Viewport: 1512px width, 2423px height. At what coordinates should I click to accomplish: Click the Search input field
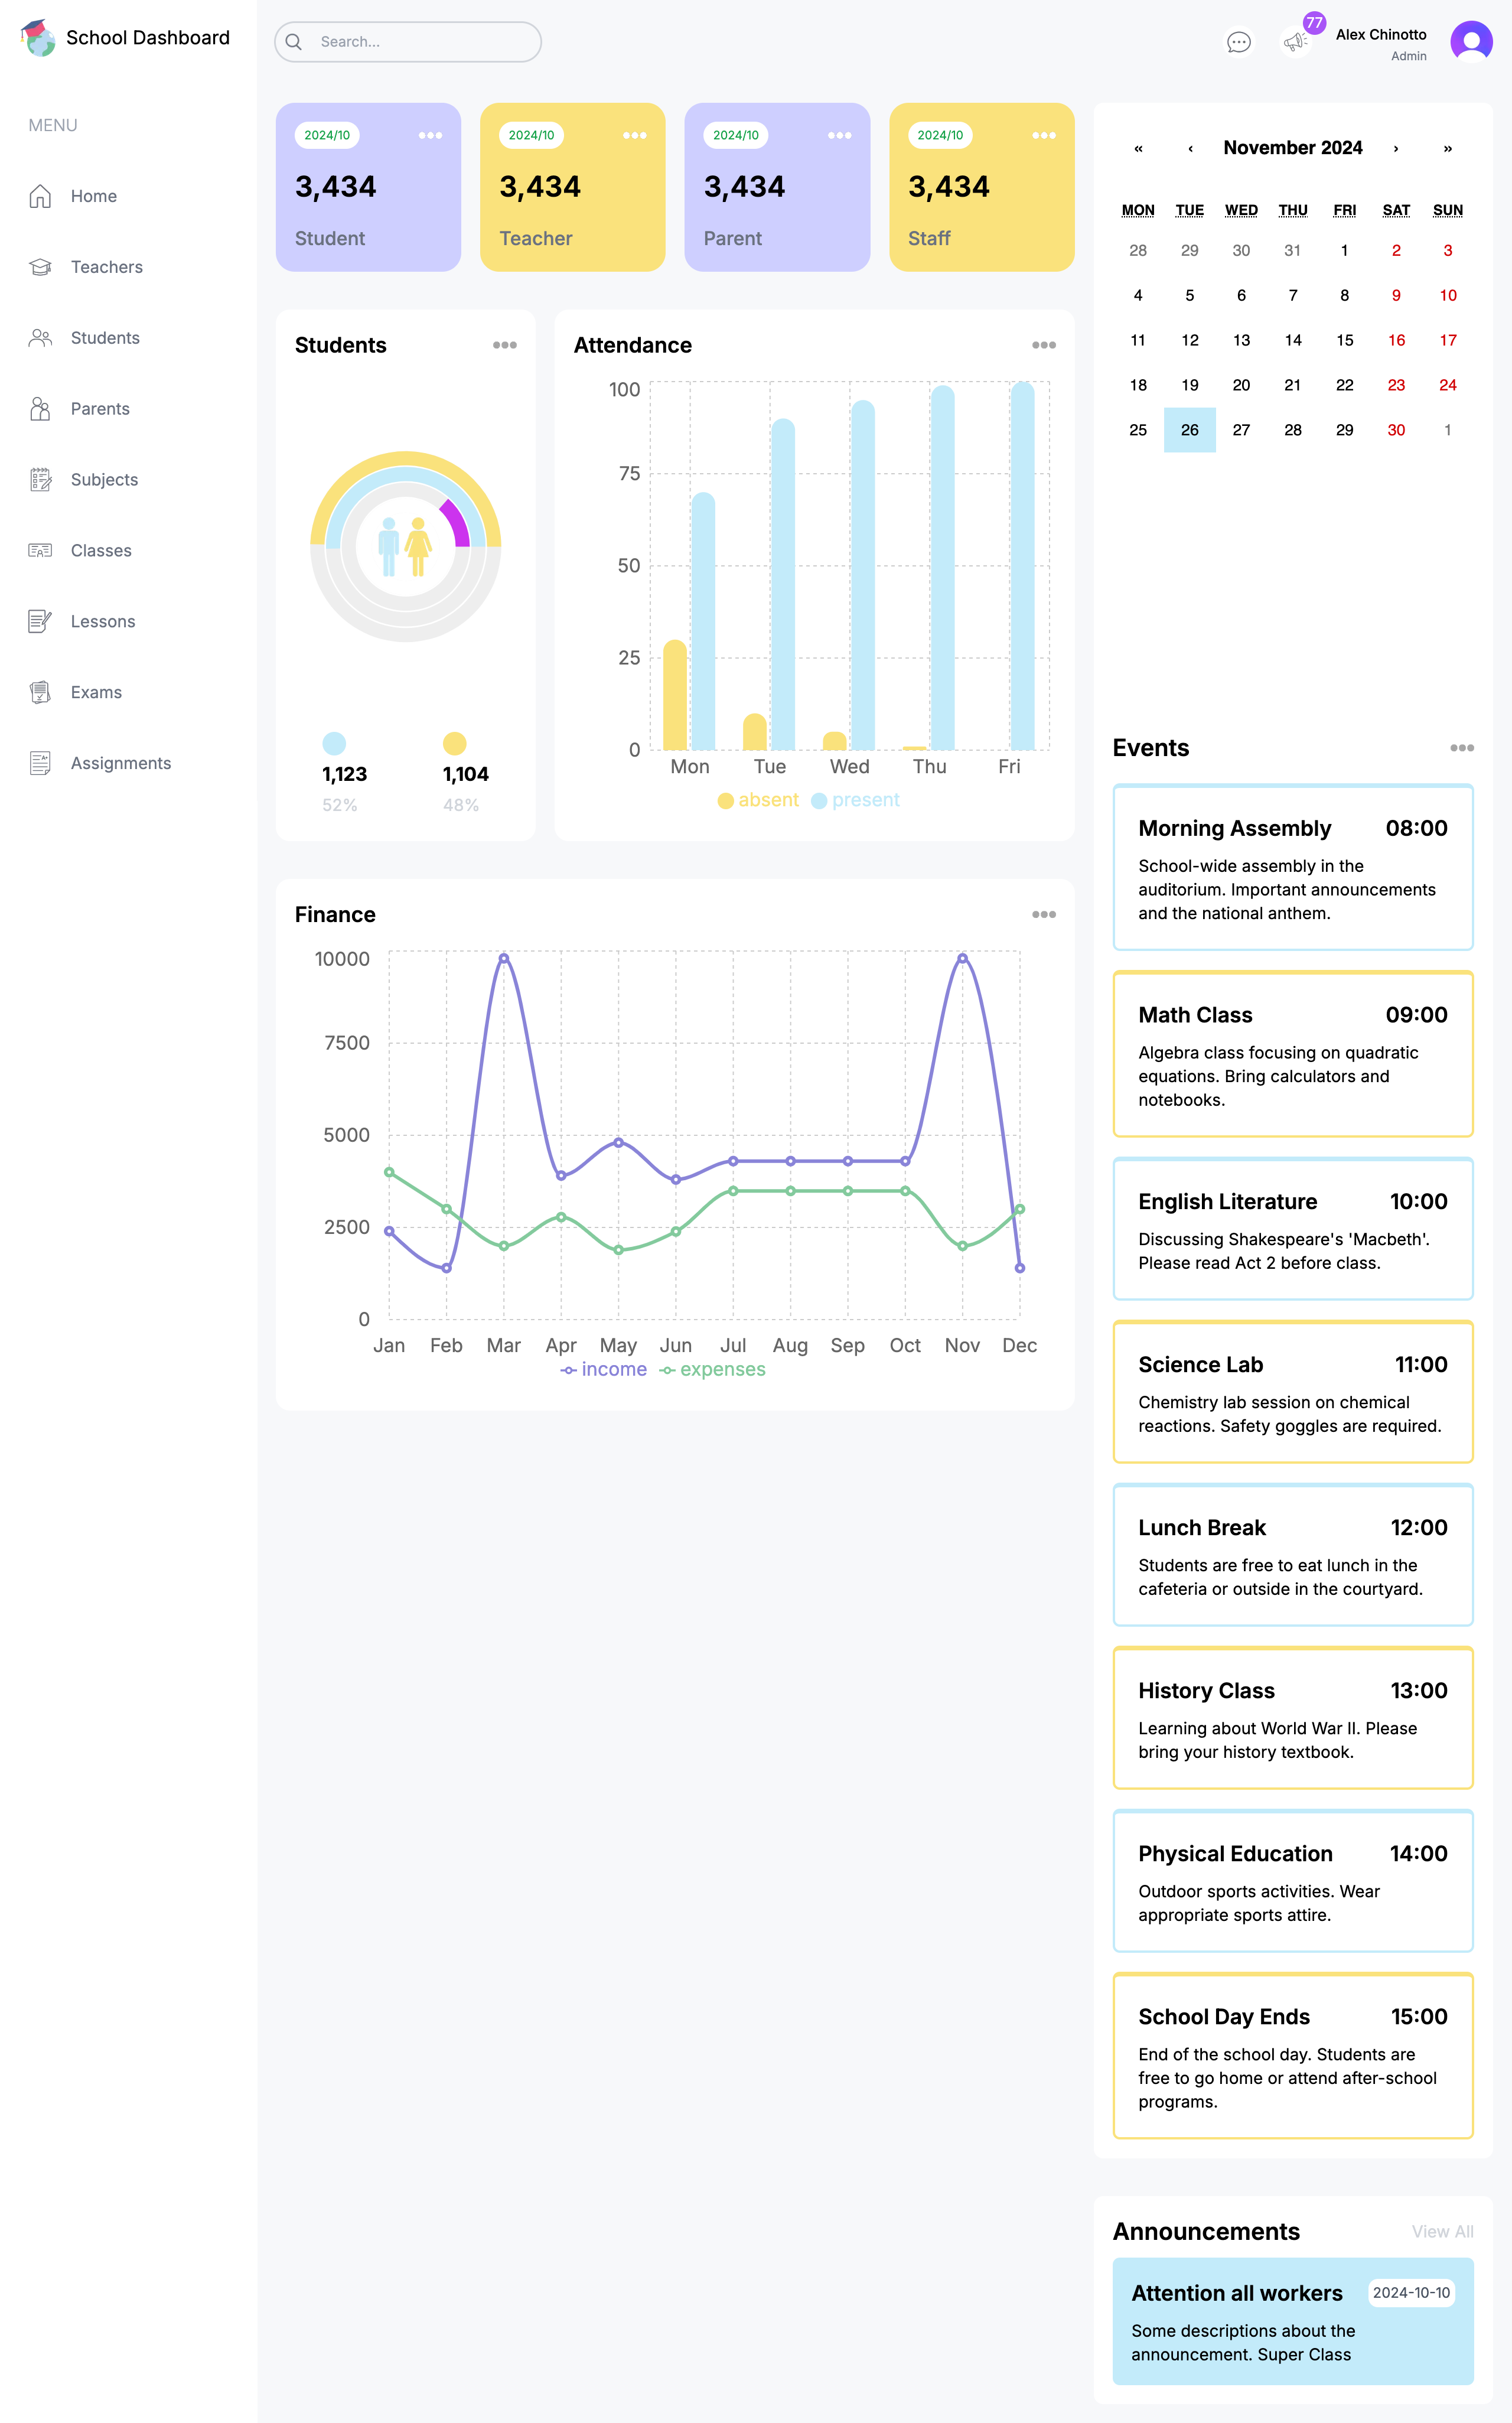click(x=420, y=42)
